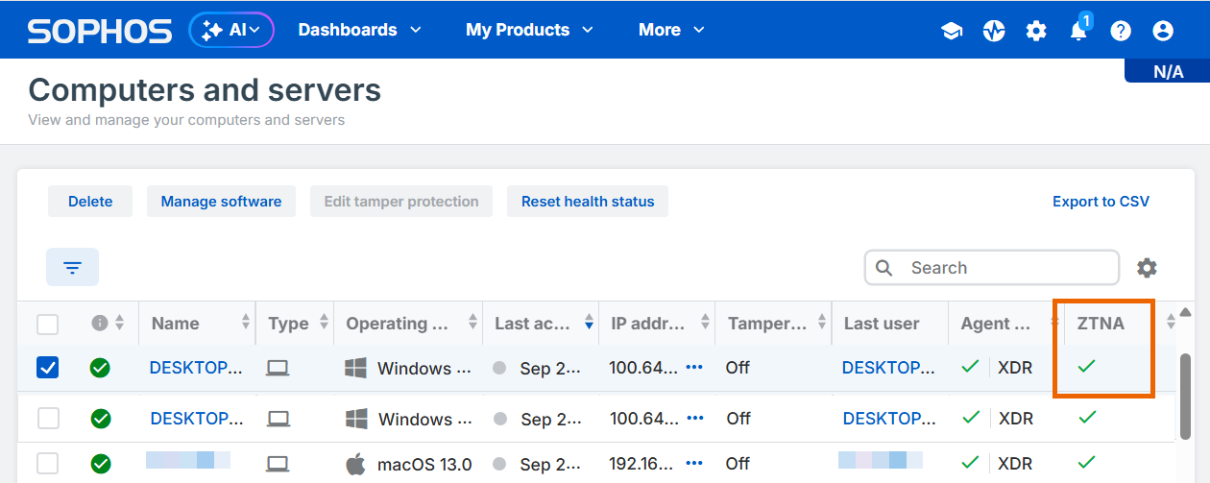Viewport: 1210px width, 483px height.
Task: Expand the AI assistant dropdown
Action: (231, 30)
